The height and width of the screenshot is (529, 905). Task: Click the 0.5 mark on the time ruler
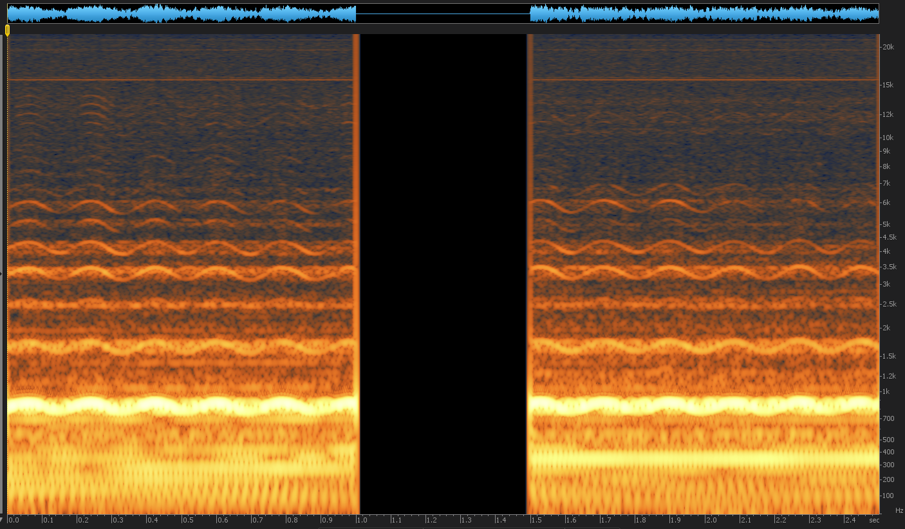187,520
